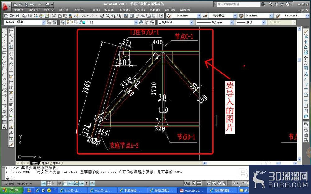Image resolution: width=311 pixels, height=194 pixels.
Task: Toggle Object Snap in status bar
Action: coord(65,183)
